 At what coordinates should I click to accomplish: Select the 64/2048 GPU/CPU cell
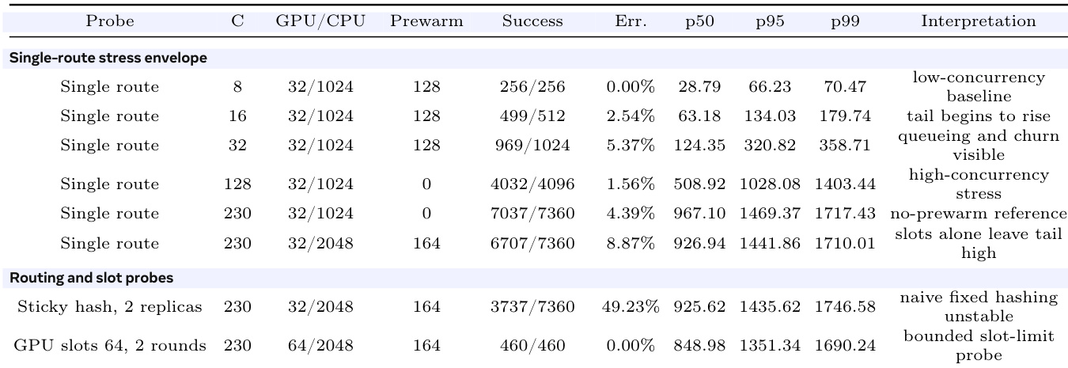click(x=320, y=345)
